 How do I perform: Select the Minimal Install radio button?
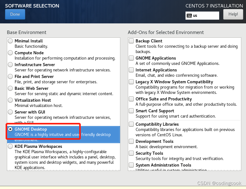click(x=10, y=41)
